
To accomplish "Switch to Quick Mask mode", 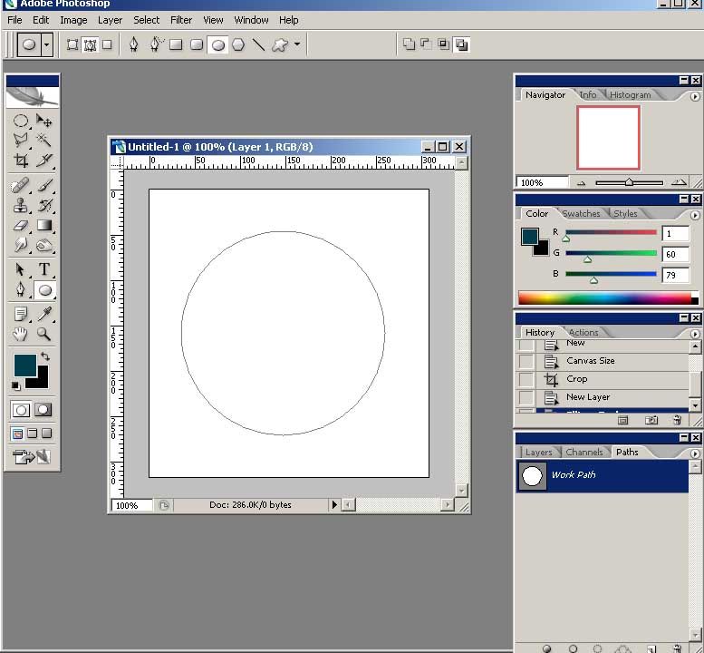I will coord(43,410).
